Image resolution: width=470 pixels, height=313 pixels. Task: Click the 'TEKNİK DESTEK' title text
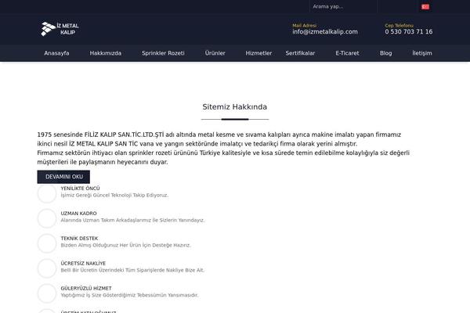click(79, 239)
